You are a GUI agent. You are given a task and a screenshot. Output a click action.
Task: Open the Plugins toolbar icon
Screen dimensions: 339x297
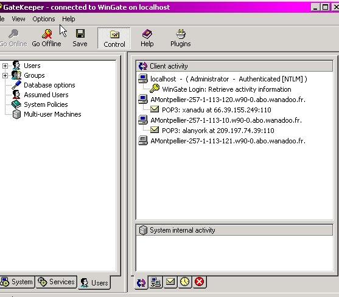pos(181,34)
